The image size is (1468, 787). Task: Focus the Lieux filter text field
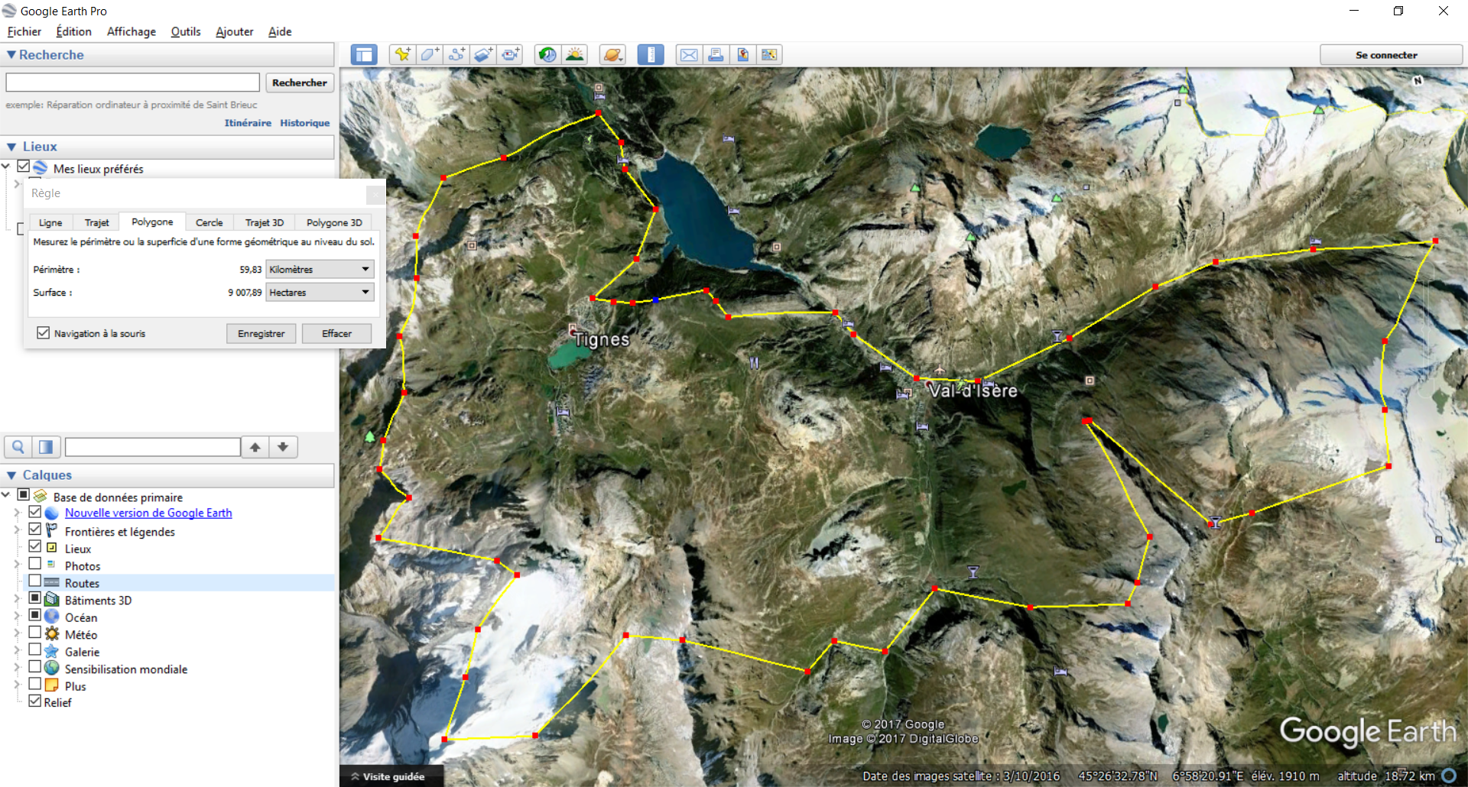(x=153, y=447)
